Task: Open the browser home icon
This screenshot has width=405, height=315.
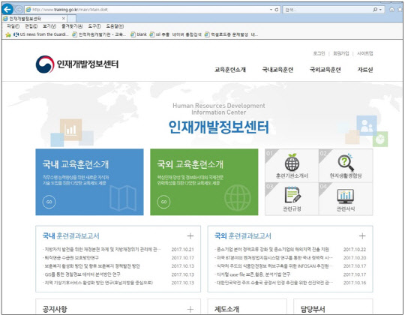Action: 391,10
